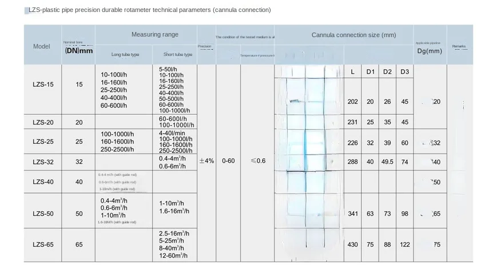Click the '5-50l/h' short tube range
497x269 pixels.
[x=168, y=69]
